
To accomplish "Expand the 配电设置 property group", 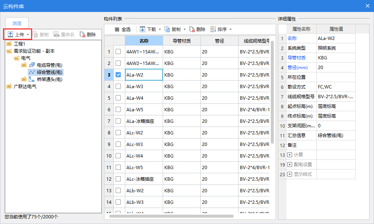I will [289, 164].
